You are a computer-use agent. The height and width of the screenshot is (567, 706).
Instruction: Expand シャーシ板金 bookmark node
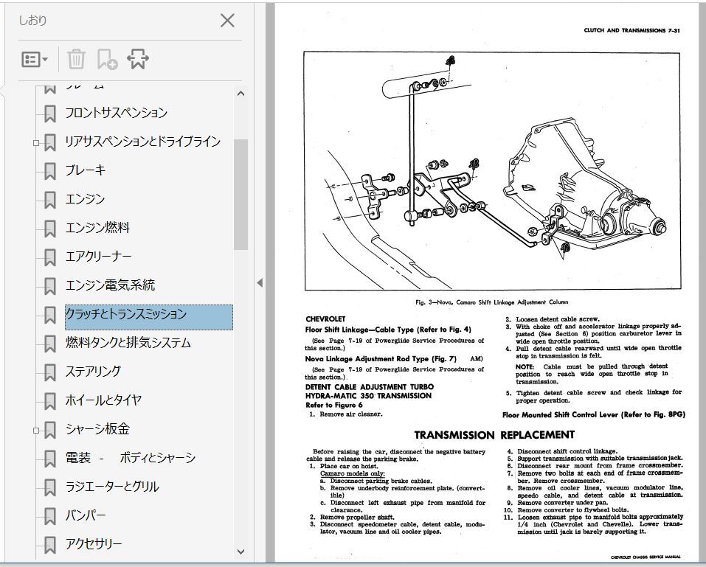pos(36,431)
